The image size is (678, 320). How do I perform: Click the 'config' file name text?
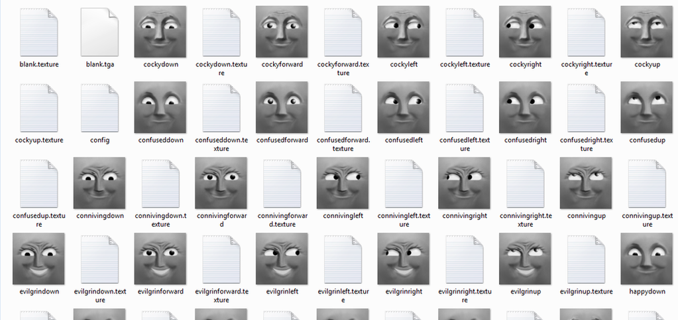99,140
